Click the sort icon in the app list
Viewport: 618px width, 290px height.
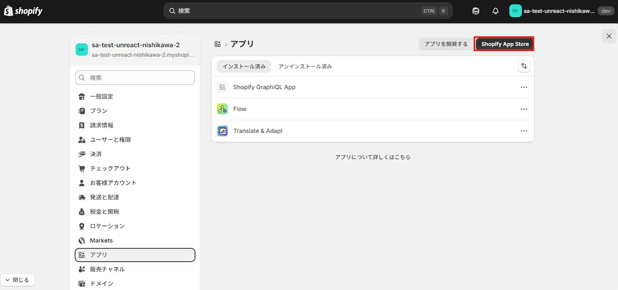click(524, 66)
